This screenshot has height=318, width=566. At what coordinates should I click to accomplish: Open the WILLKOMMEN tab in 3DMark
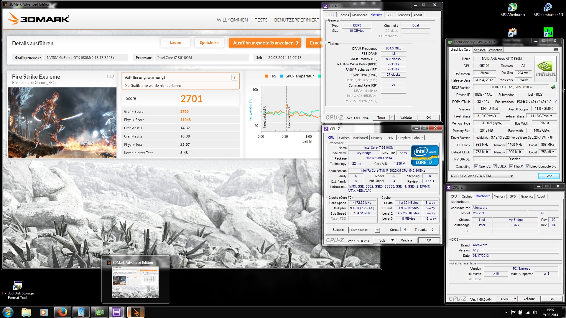tap(232, 20)
